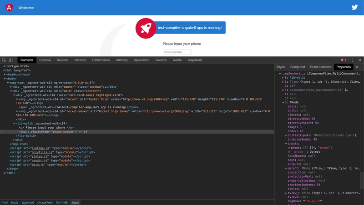This screenshot has width=364, height=205.
Task: Activate the element inspector tool
Action: (4, 60)
